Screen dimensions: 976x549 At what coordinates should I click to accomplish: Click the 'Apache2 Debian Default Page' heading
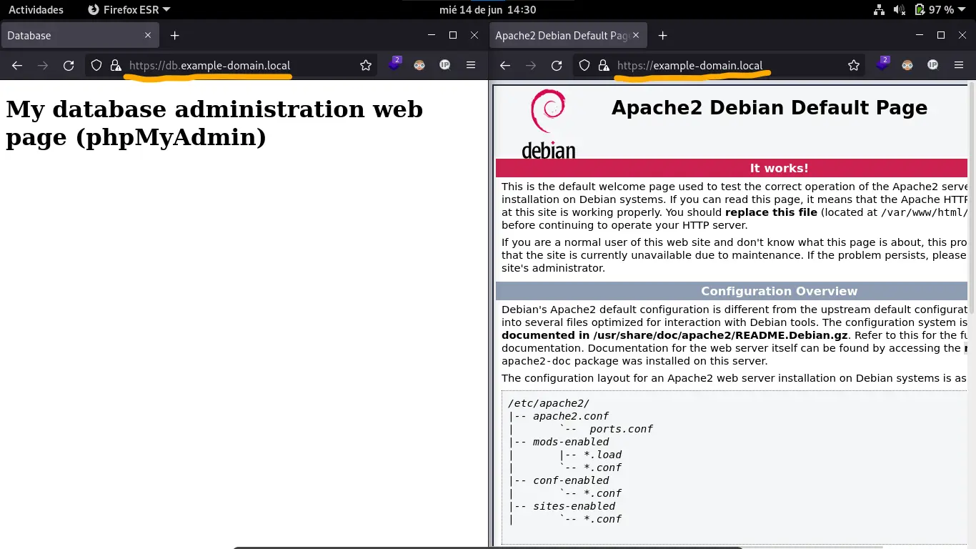(x=770, y=108)
